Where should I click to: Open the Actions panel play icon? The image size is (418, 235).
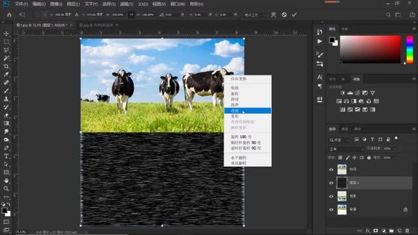319,42
